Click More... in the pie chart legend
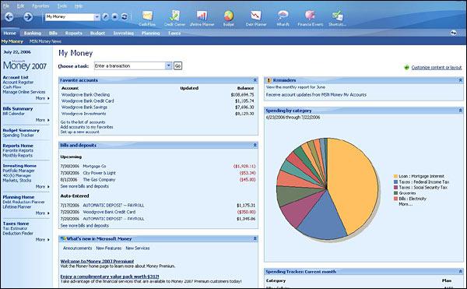Screen dimensions: 467x289 [x=406, y=204]
